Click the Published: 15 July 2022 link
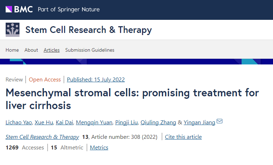Screen dimensions: 273x165 (96, 79)
